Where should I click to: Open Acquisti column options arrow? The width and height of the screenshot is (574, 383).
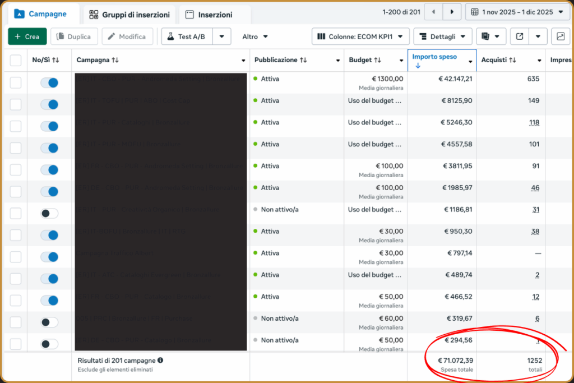click(x=539, y=61)
